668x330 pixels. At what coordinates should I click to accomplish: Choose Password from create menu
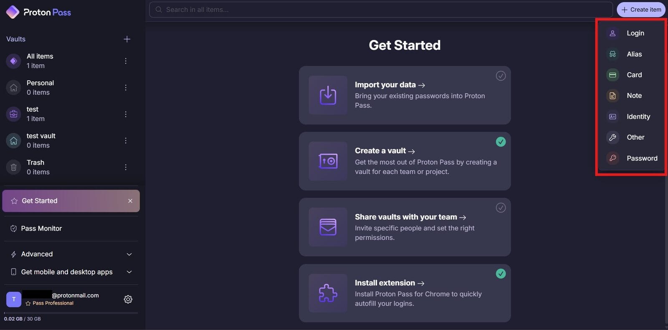pos(631,158)
